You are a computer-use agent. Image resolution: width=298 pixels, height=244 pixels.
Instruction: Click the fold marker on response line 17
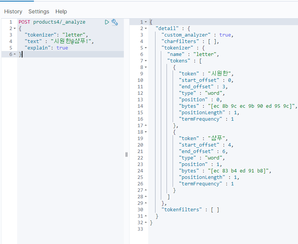[x=146, y=126]
